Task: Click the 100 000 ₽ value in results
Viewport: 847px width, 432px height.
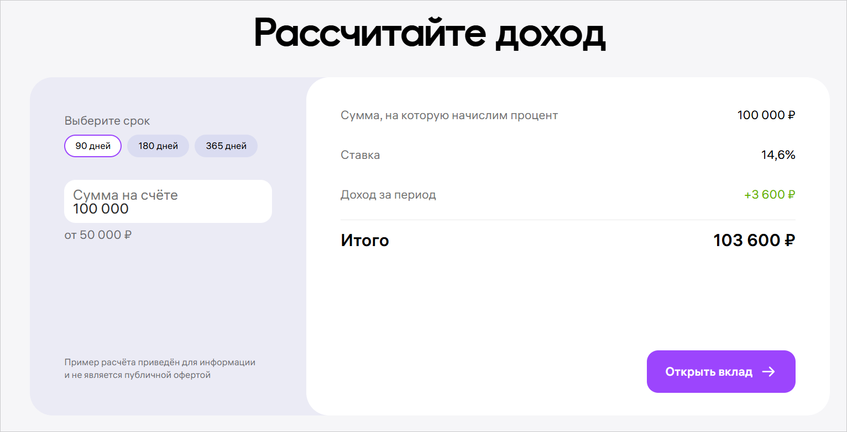Action: (766, 115)
